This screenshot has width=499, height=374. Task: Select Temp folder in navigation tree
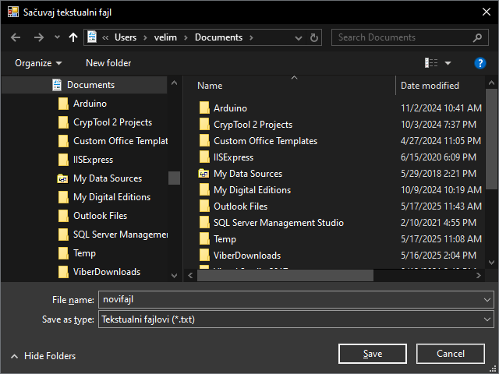84,253
